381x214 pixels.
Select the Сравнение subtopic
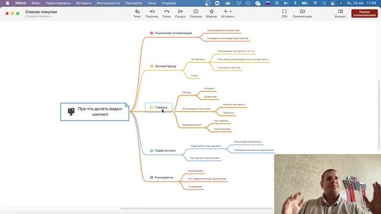click(x=210, y=96)
